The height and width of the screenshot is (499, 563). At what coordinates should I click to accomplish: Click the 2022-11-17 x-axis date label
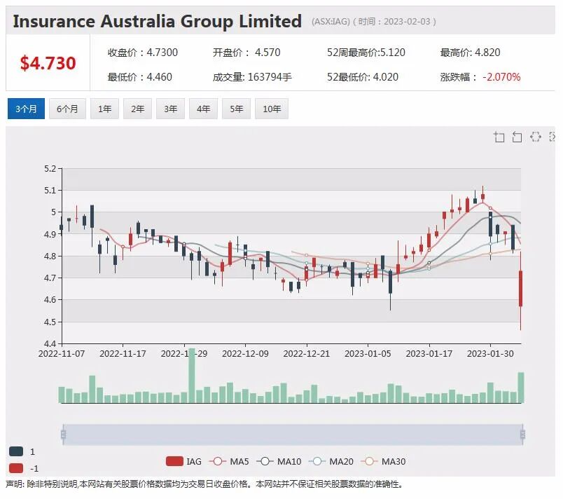(x=123, y=353)
